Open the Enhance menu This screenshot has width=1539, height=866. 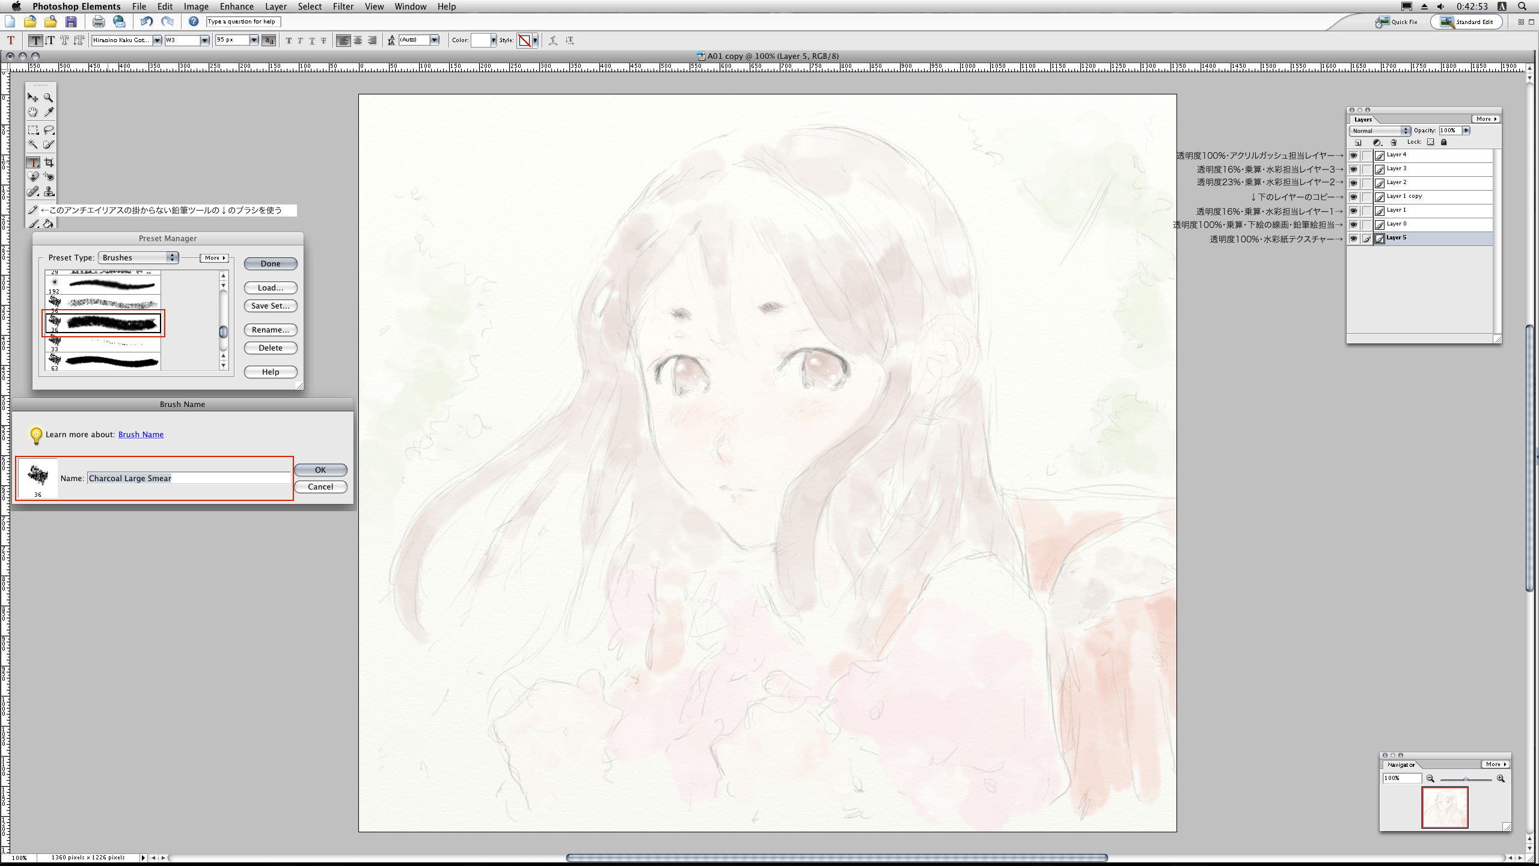[x=237, y=7]
